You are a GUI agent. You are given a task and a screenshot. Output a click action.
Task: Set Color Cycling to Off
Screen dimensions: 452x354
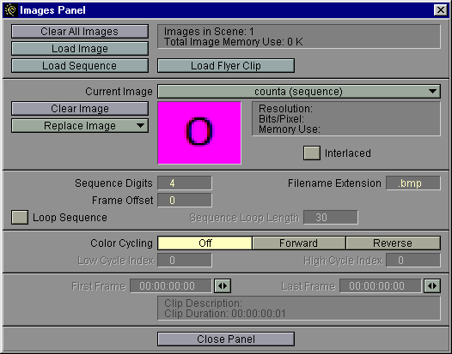click(x=205, y=243)
